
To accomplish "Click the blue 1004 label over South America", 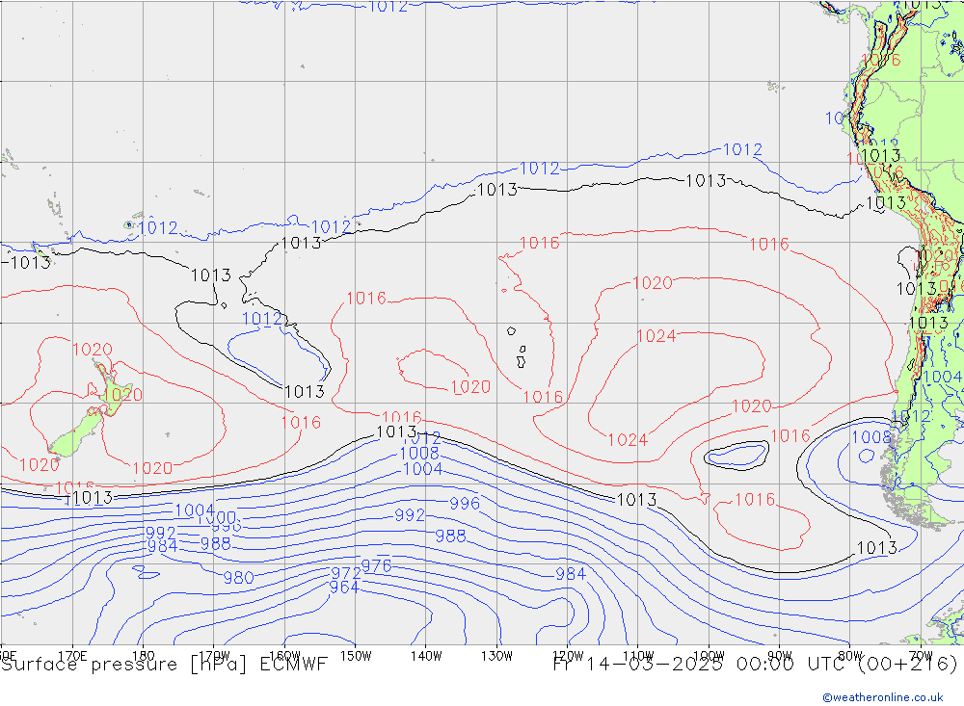I will coord(942,377).
